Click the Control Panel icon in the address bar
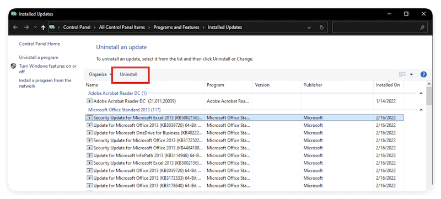This screenshot has width=441, height=199. pos(52,27)
